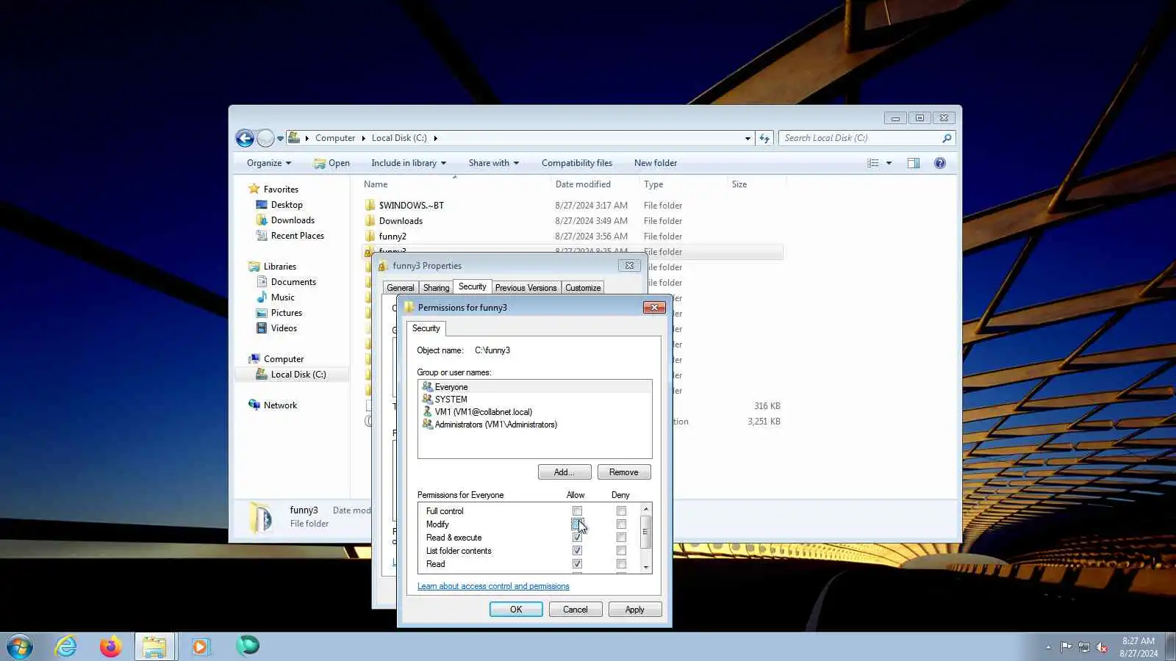1176x661 pixels.
Task: Click the Add... button
Action: pos(564,472)
